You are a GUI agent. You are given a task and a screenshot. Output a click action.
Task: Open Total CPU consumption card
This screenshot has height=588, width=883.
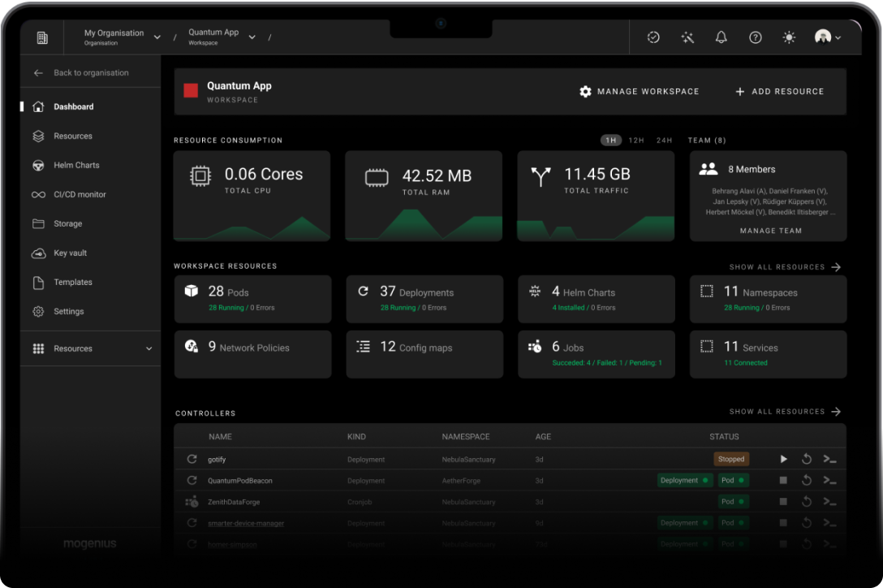[252, 196]
